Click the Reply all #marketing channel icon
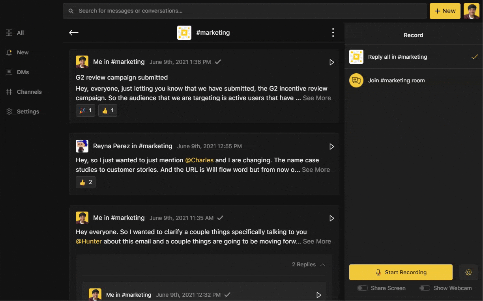This screenshot has width=483, height=301. tap(356, 57)
